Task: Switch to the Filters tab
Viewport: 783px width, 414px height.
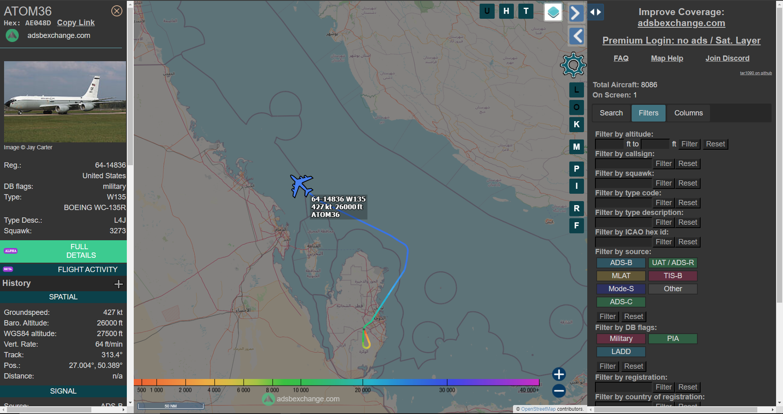Action: pos(648,113)
